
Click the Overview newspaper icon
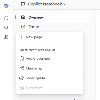tap(23, 17)
